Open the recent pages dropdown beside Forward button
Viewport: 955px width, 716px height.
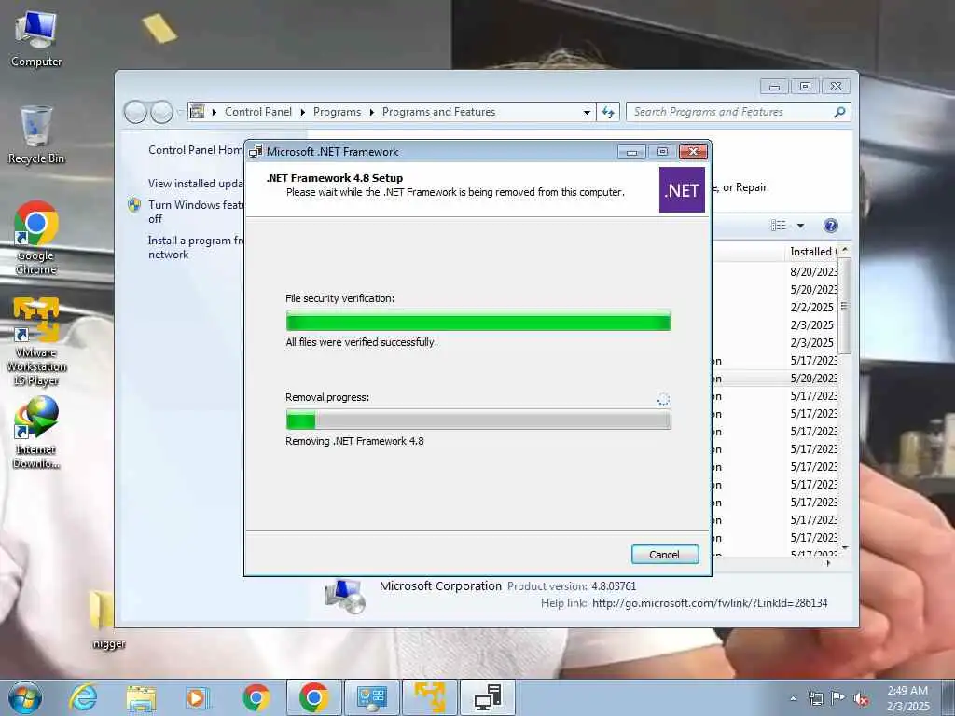click(x=179, y=112)
